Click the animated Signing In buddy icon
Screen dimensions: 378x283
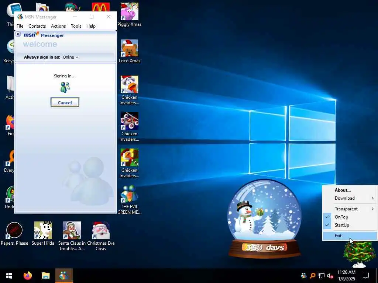click(x=65, y=87)
